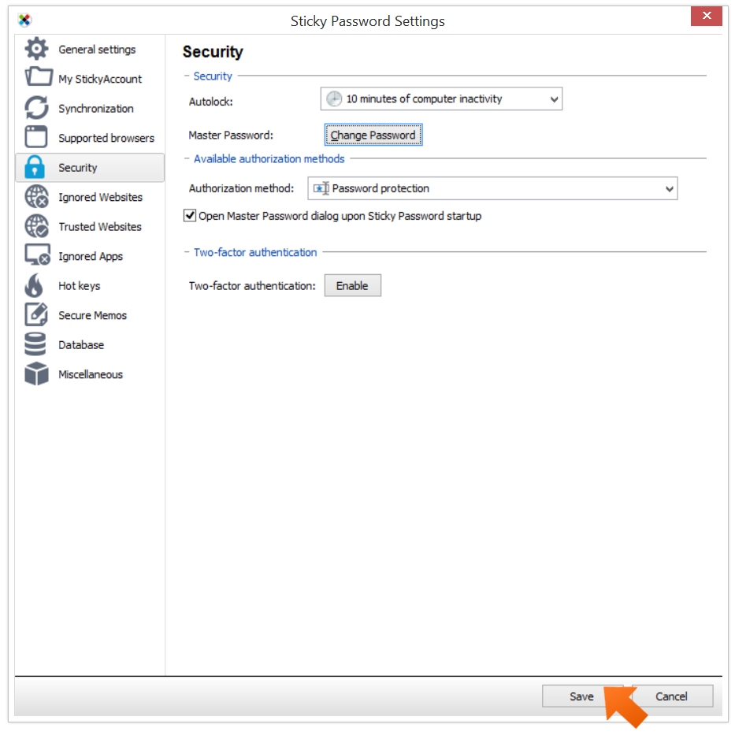Select the Hot keys flame icon
Image resolution: width=735 pixels, height=739 pixels.
36,285
